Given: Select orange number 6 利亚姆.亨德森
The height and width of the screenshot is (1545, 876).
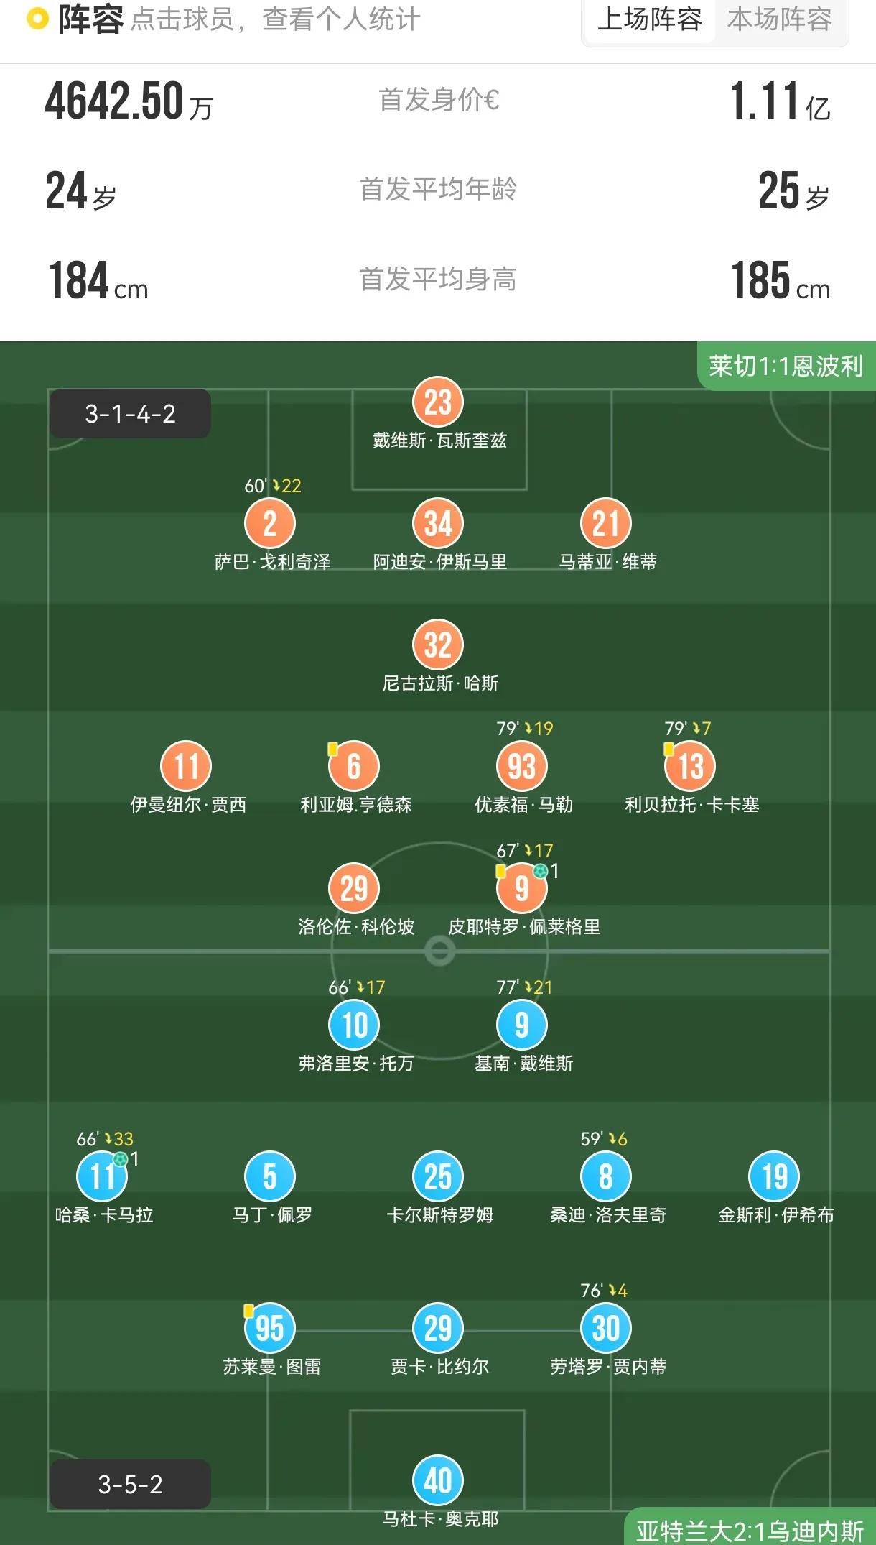Looking at the screenshot, I should click(354, 766).
